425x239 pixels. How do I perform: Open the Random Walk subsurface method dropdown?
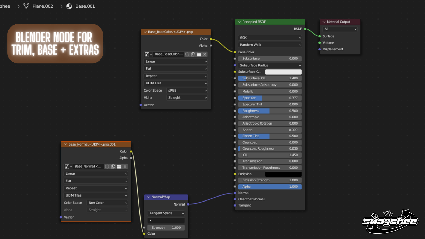pyautogui.click(x=270, y=45)
